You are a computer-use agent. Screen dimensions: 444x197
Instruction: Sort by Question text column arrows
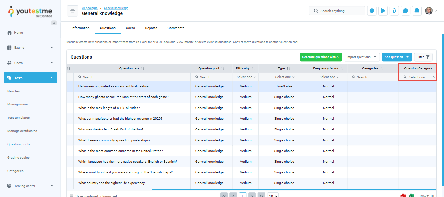click(x=143, y=68)
